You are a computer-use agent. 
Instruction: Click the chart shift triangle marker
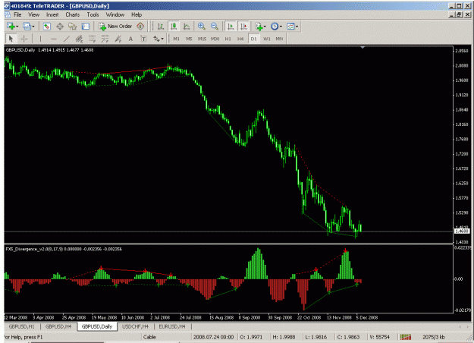pyautogui.click(x=363, y=48)
